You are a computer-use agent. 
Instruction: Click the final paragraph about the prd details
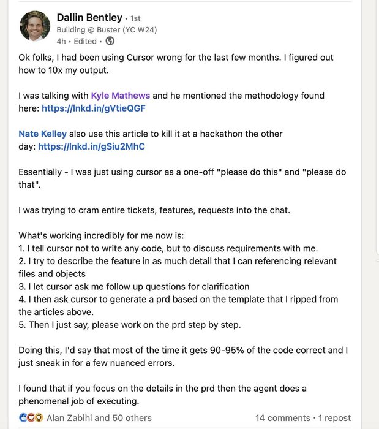pos(162,395)
